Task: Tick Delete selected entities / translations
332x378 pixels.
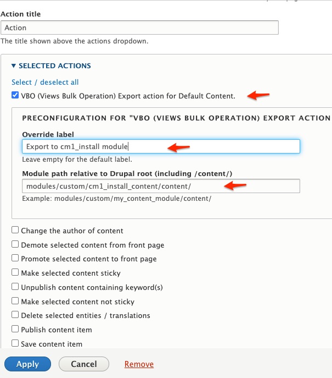Action: coord(15,315)
